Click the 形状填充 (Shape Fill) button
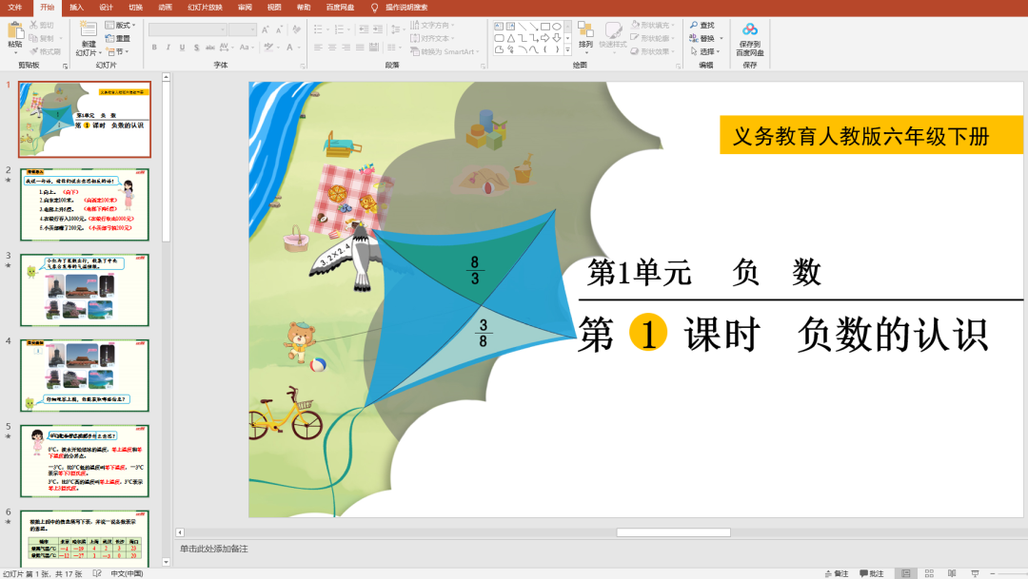1028x579 pixels. point(651,26)
